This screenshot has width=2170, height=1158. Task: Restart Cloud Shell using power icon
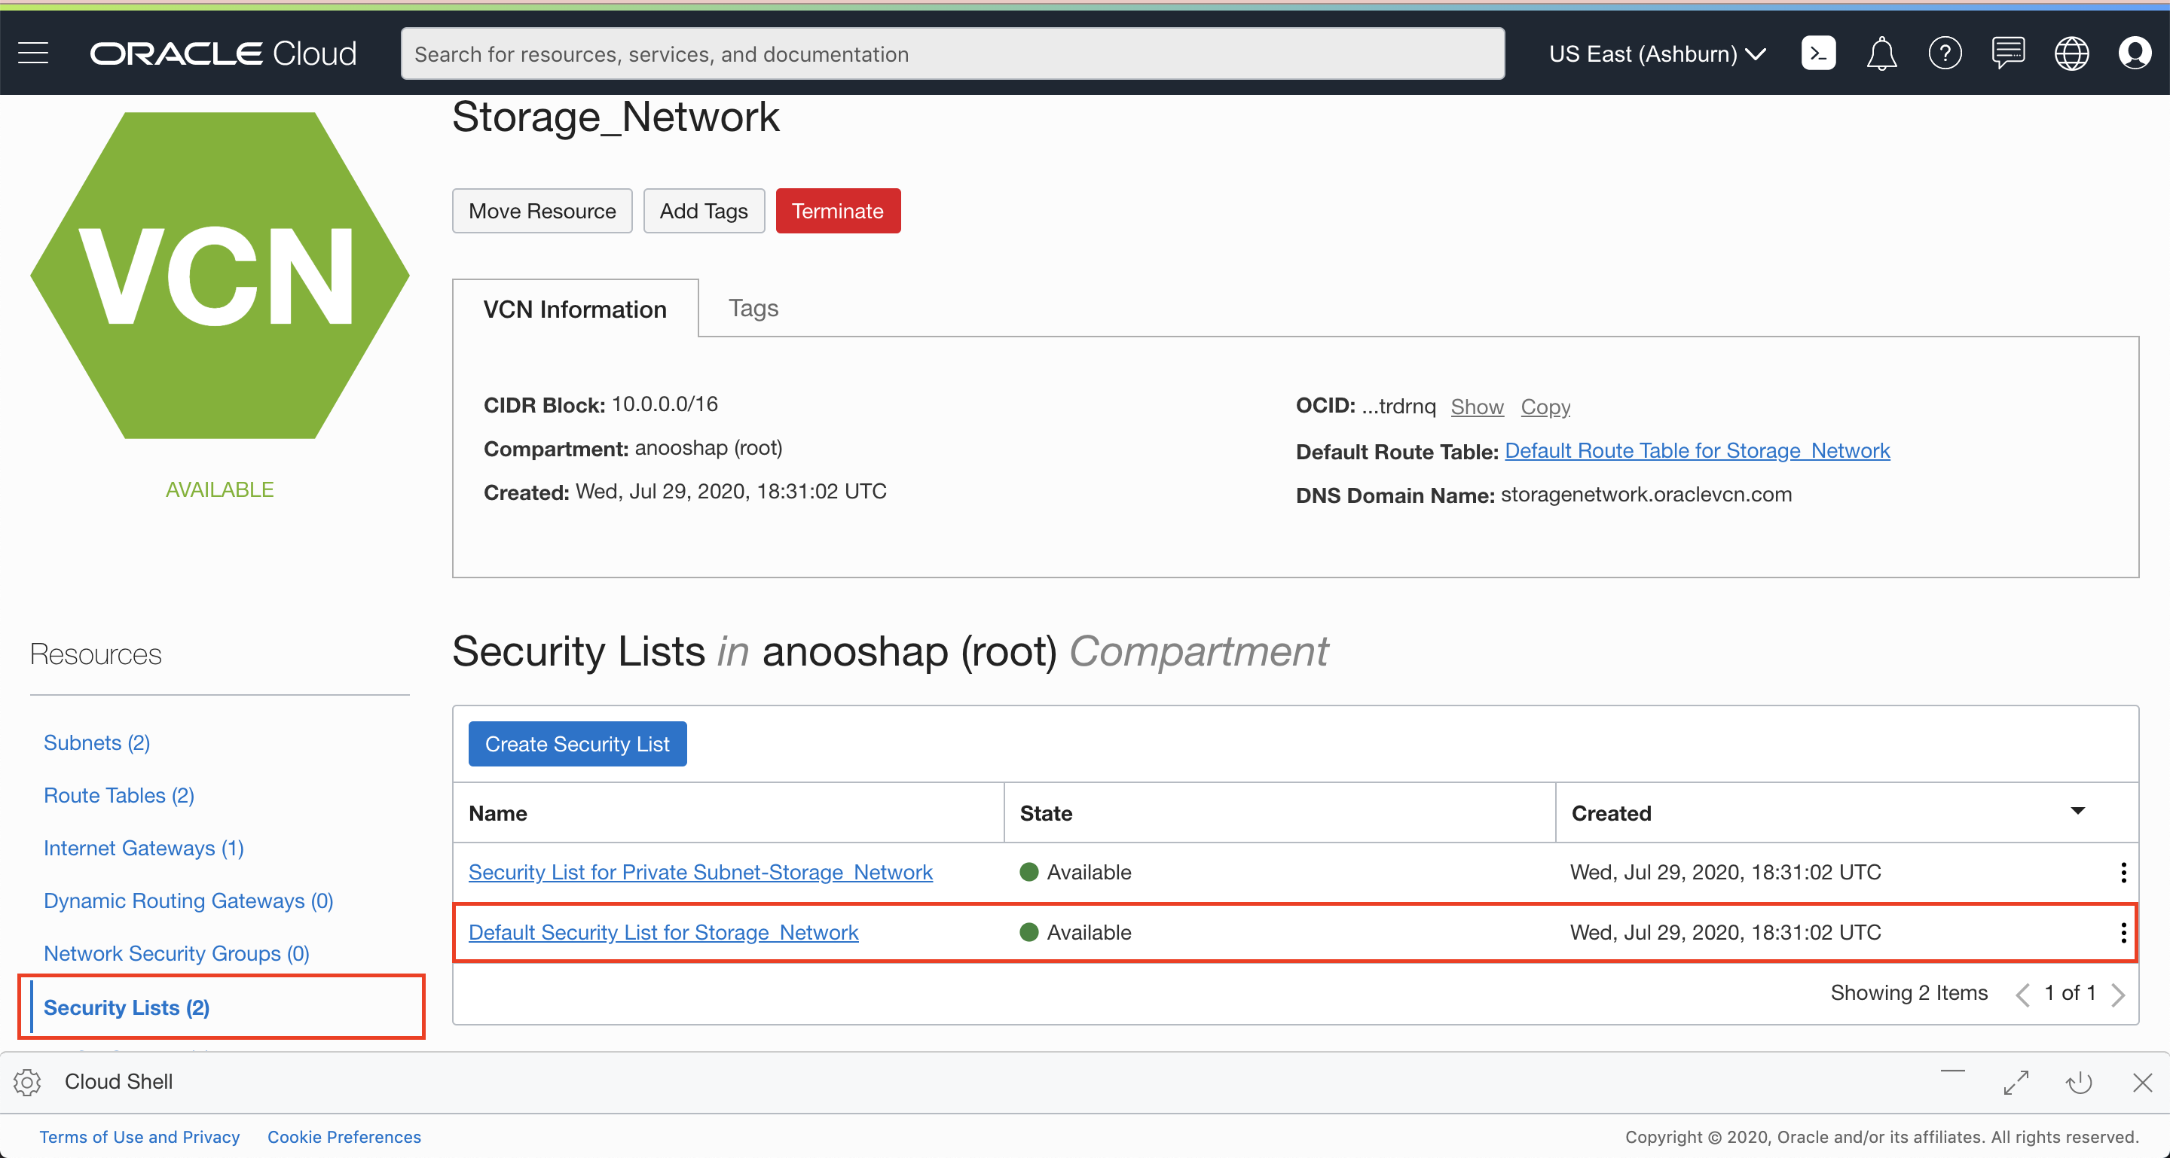point(2079,1082)
